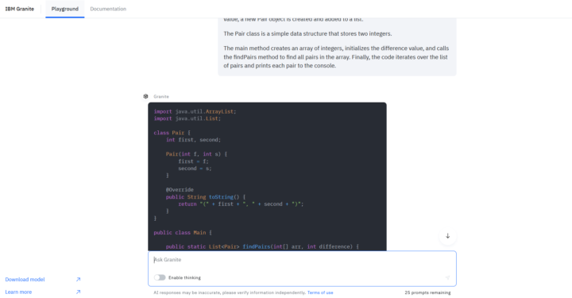This screenshot has width=572, height=298.
Task: Click the Granite sender name label
Action: (161, 97)
